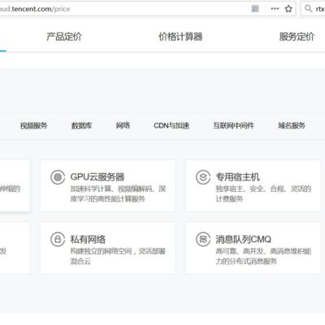Click the 消息队列CMQ message icon
This screenshot has height=325, width=325.
pyautogui.click(x=203, y=240)
